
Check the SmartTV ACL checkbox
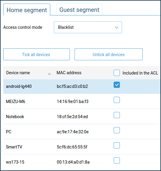pyautogui.click(x=117, y=145)
